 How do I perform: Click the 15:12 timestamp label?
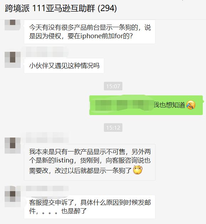pos(113,128)
